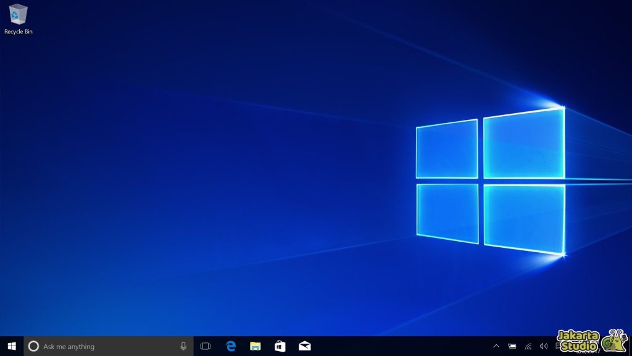Viewport: 632px width, 356px height.
Task: Check battery status via the power icon
Action: coord(513,346)
